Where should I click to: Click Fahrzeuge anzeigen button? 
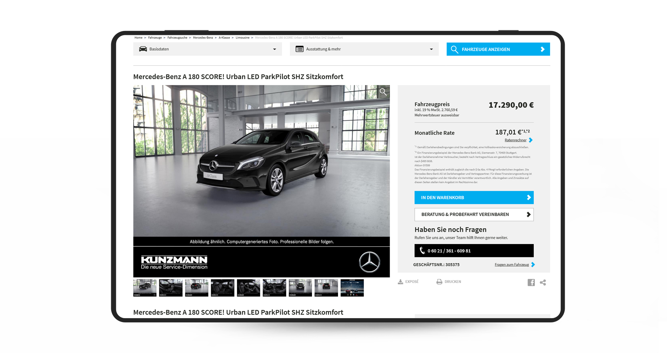click(x=498, y=49)
